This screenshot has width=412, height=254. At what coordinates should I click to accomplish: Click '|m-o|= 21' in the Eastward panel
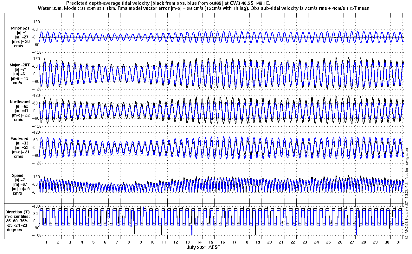coord(21,152)
